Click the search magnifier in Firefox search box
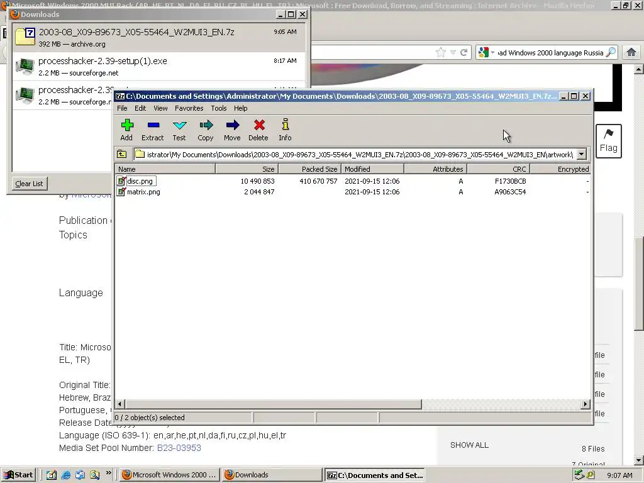The width and height of the screenshot is (644, 483). [611, 52]
